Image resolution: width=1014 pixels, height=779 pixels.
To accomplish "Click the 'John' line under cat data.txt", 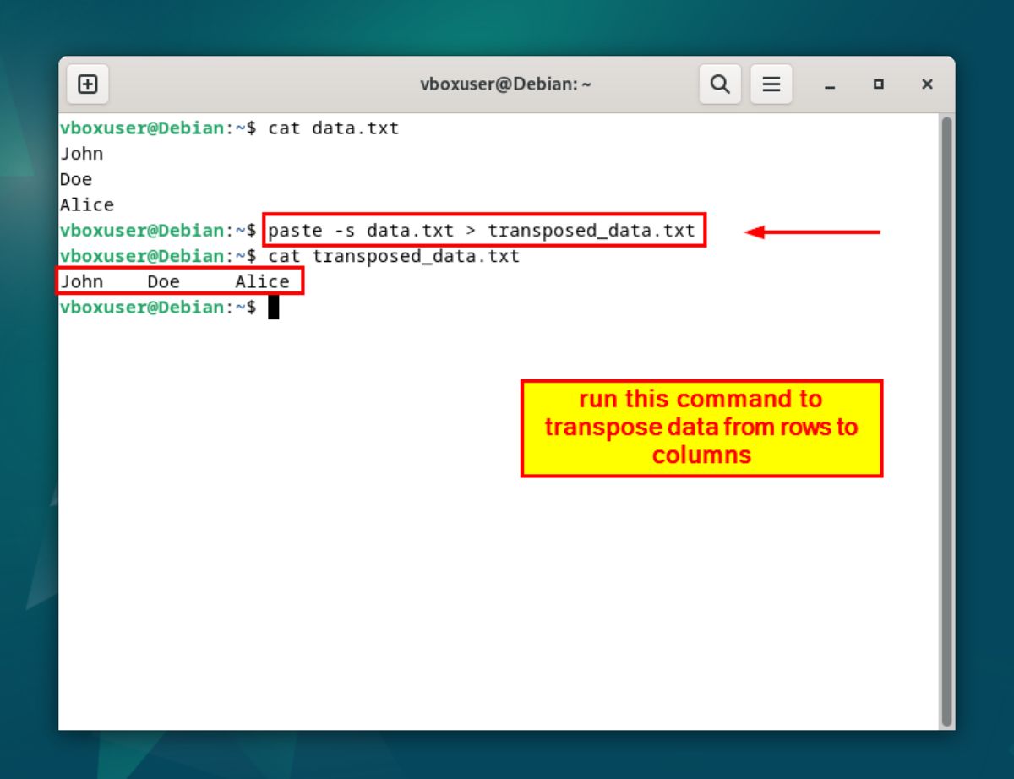I will click(82, 154).
